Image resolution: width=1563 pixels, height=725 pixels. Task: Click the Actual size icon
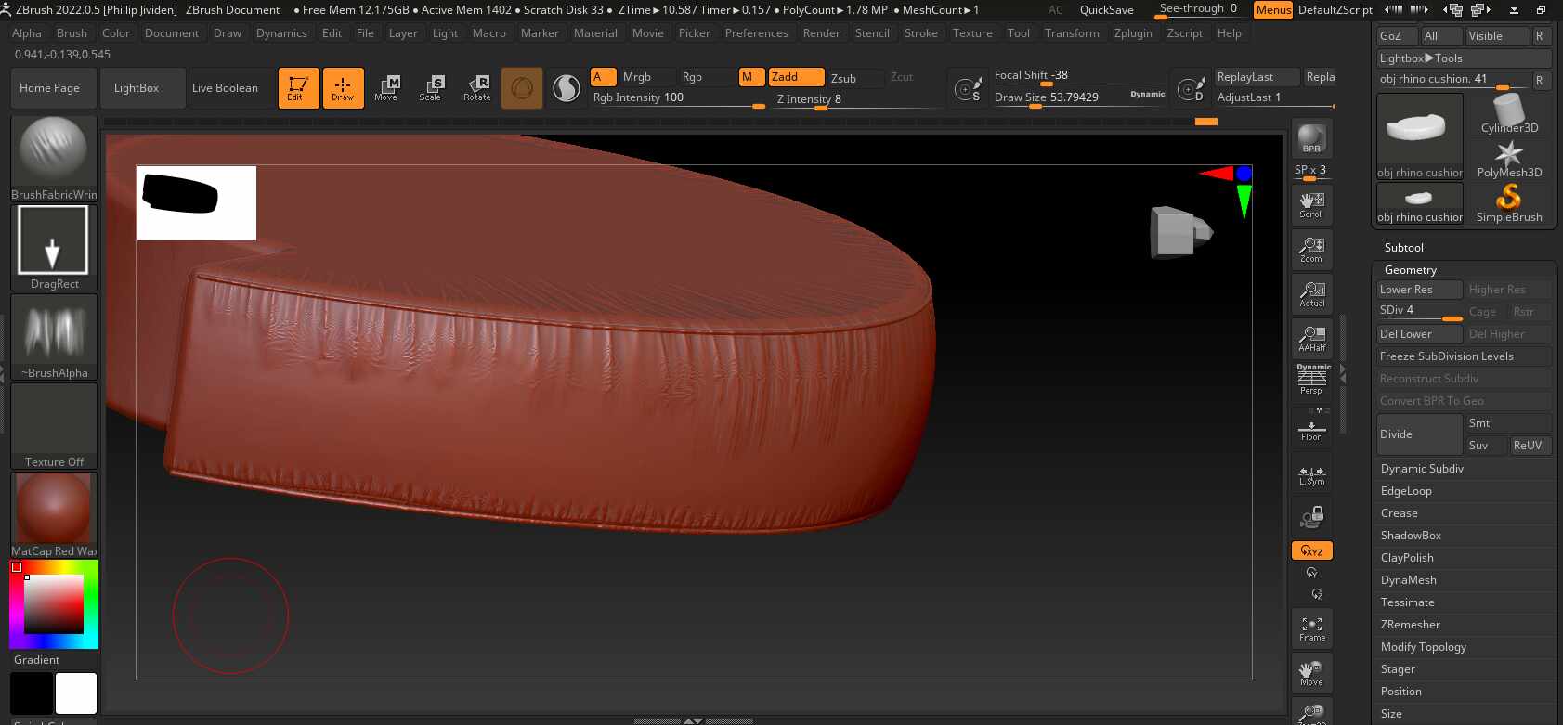click(1311, 293)
